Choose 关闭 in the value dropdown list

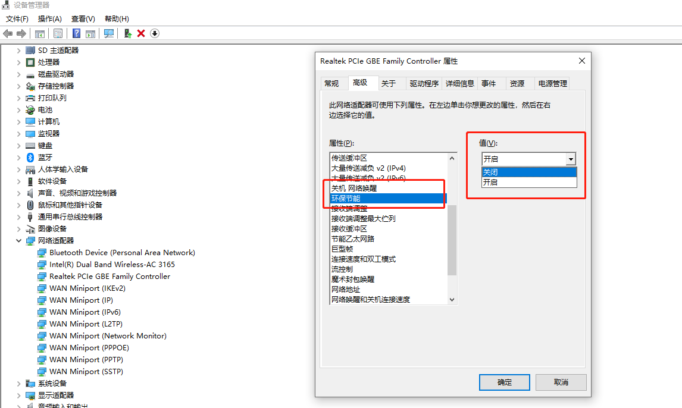click(x=529, y=172)
